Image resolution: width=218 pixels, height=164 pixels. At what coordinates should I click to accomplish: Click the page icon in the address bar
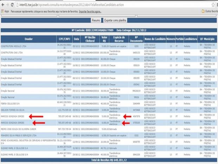[x=18, y=5]
